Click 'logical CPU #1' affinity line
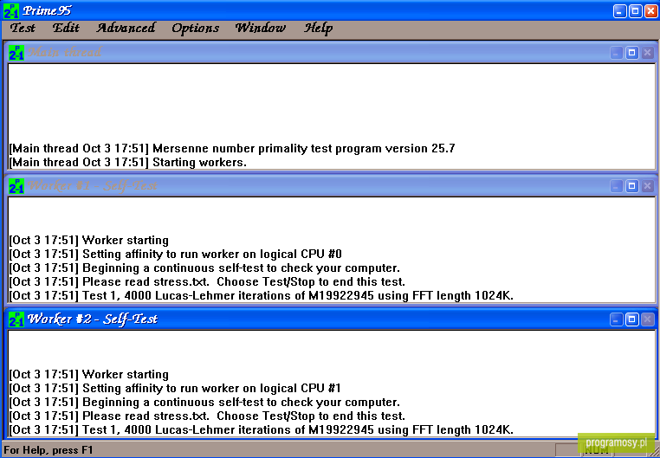Viewport: 660px width, 458px height. click(x=175, y=388)
